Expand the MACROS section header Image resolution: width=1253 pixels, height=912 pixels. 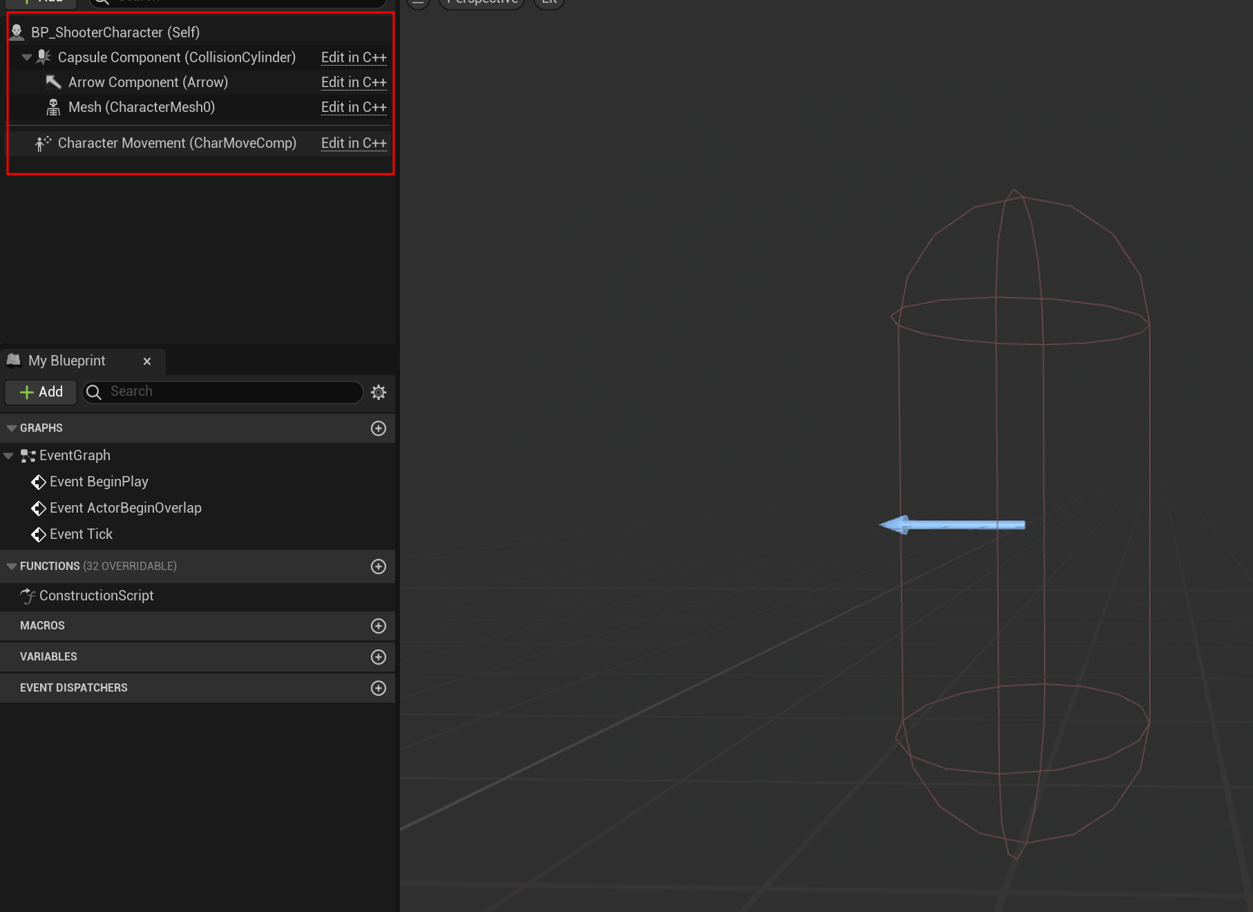tap(198, 626)
